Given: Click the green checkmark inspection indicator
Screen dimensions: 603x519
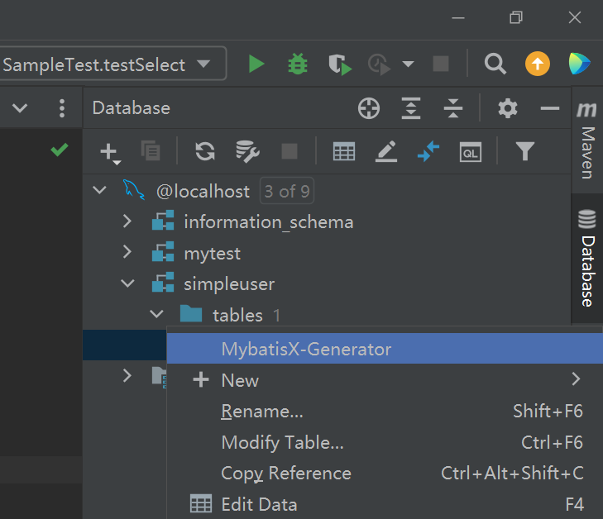Looking at the screenshot, I should coord(60,150).
